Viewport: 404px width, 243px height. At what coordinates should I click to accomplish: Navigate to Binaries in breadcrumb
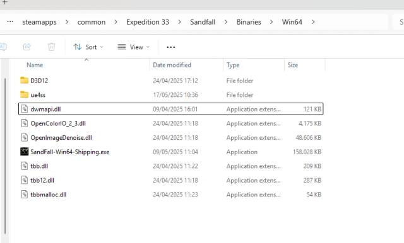[249, 22]
